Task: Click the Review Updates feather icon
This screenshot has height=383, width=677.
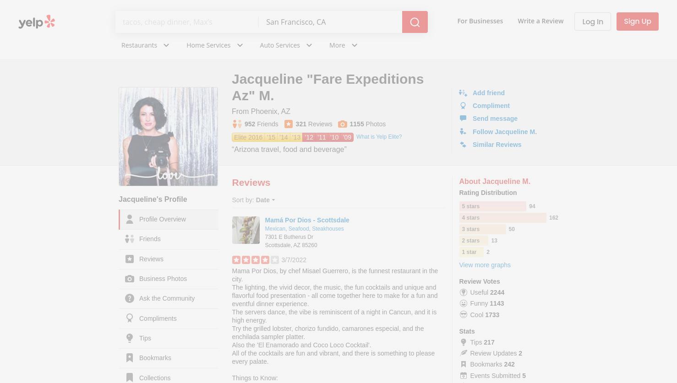Action: (x=464, y=353)
